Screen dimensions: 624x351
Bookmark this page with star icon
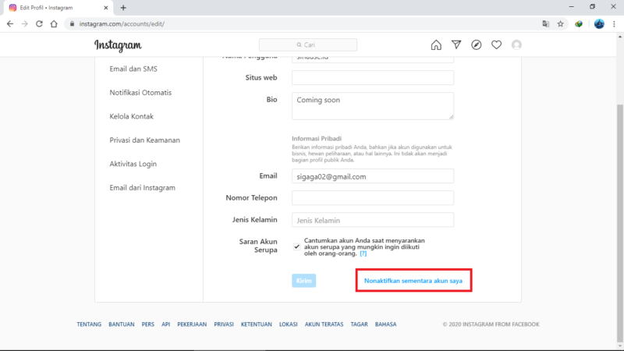pyautogui.click(x=560, y=24)
